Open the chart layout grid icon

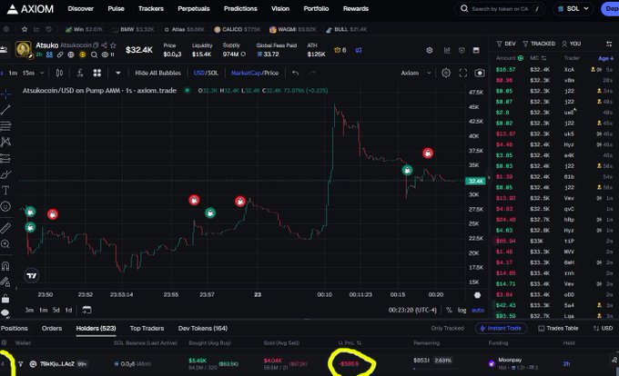click(x=97, y=73)
